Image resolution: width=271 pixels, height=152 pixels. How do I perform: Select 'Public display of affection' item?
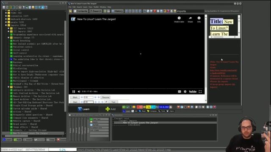tap(28, 78)
